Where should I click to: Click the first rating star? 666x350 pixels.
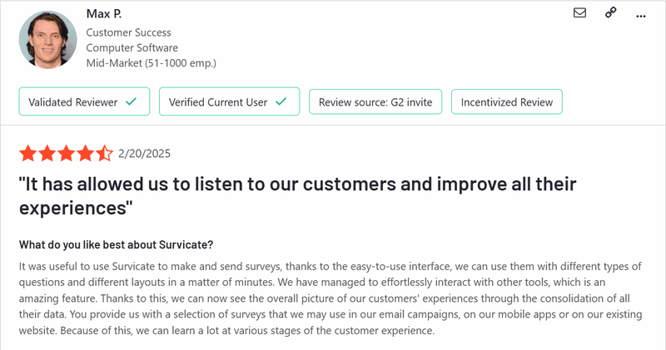pos(27,153)
